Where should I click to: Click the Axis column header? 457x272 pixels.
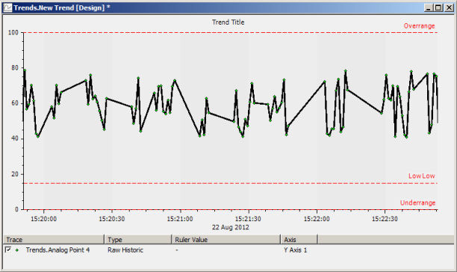click(x=299, y=240)
